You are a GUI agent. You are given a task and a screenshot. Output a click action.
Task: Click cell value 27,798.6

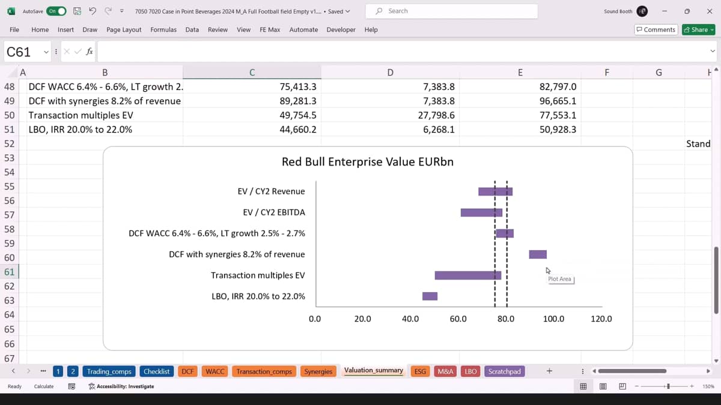(436, 115)
